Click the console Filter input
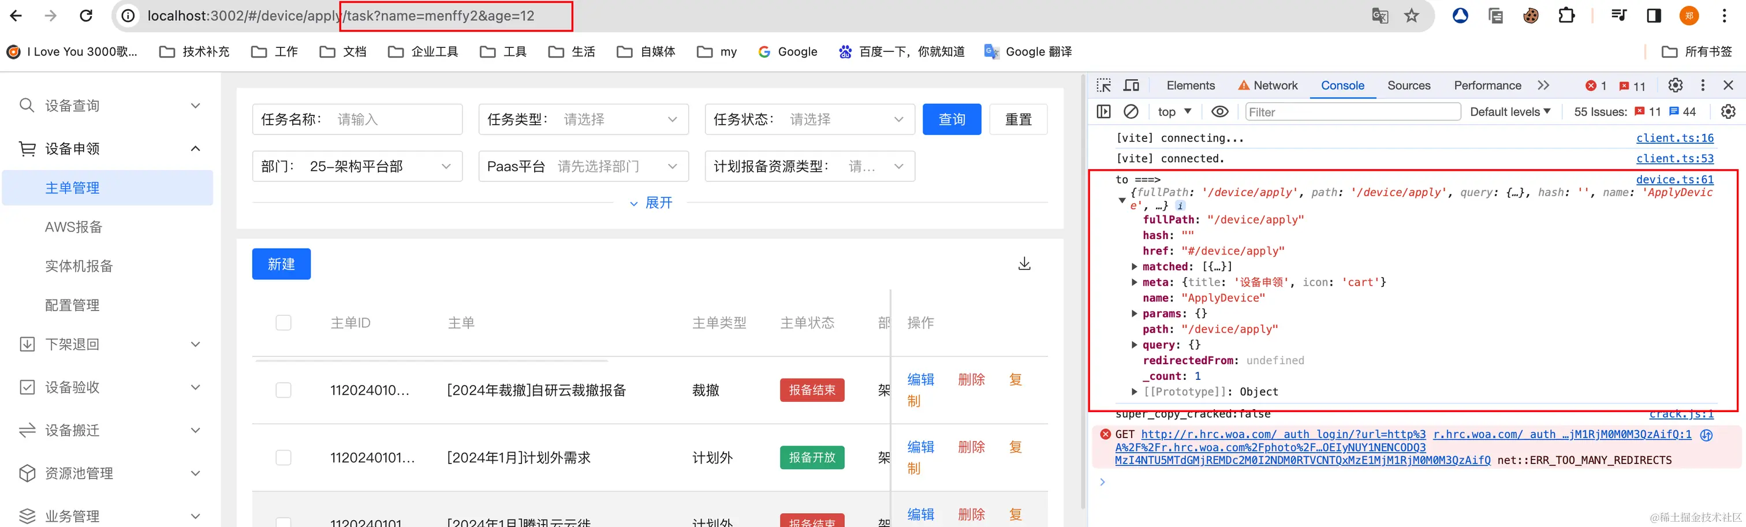The height and width of the screenshot is (527, 1746). tap(1353, 112)
